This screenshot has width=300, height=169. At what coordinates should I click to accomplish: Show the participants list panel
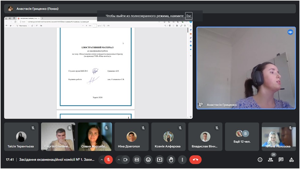click(x=270, y=160)
